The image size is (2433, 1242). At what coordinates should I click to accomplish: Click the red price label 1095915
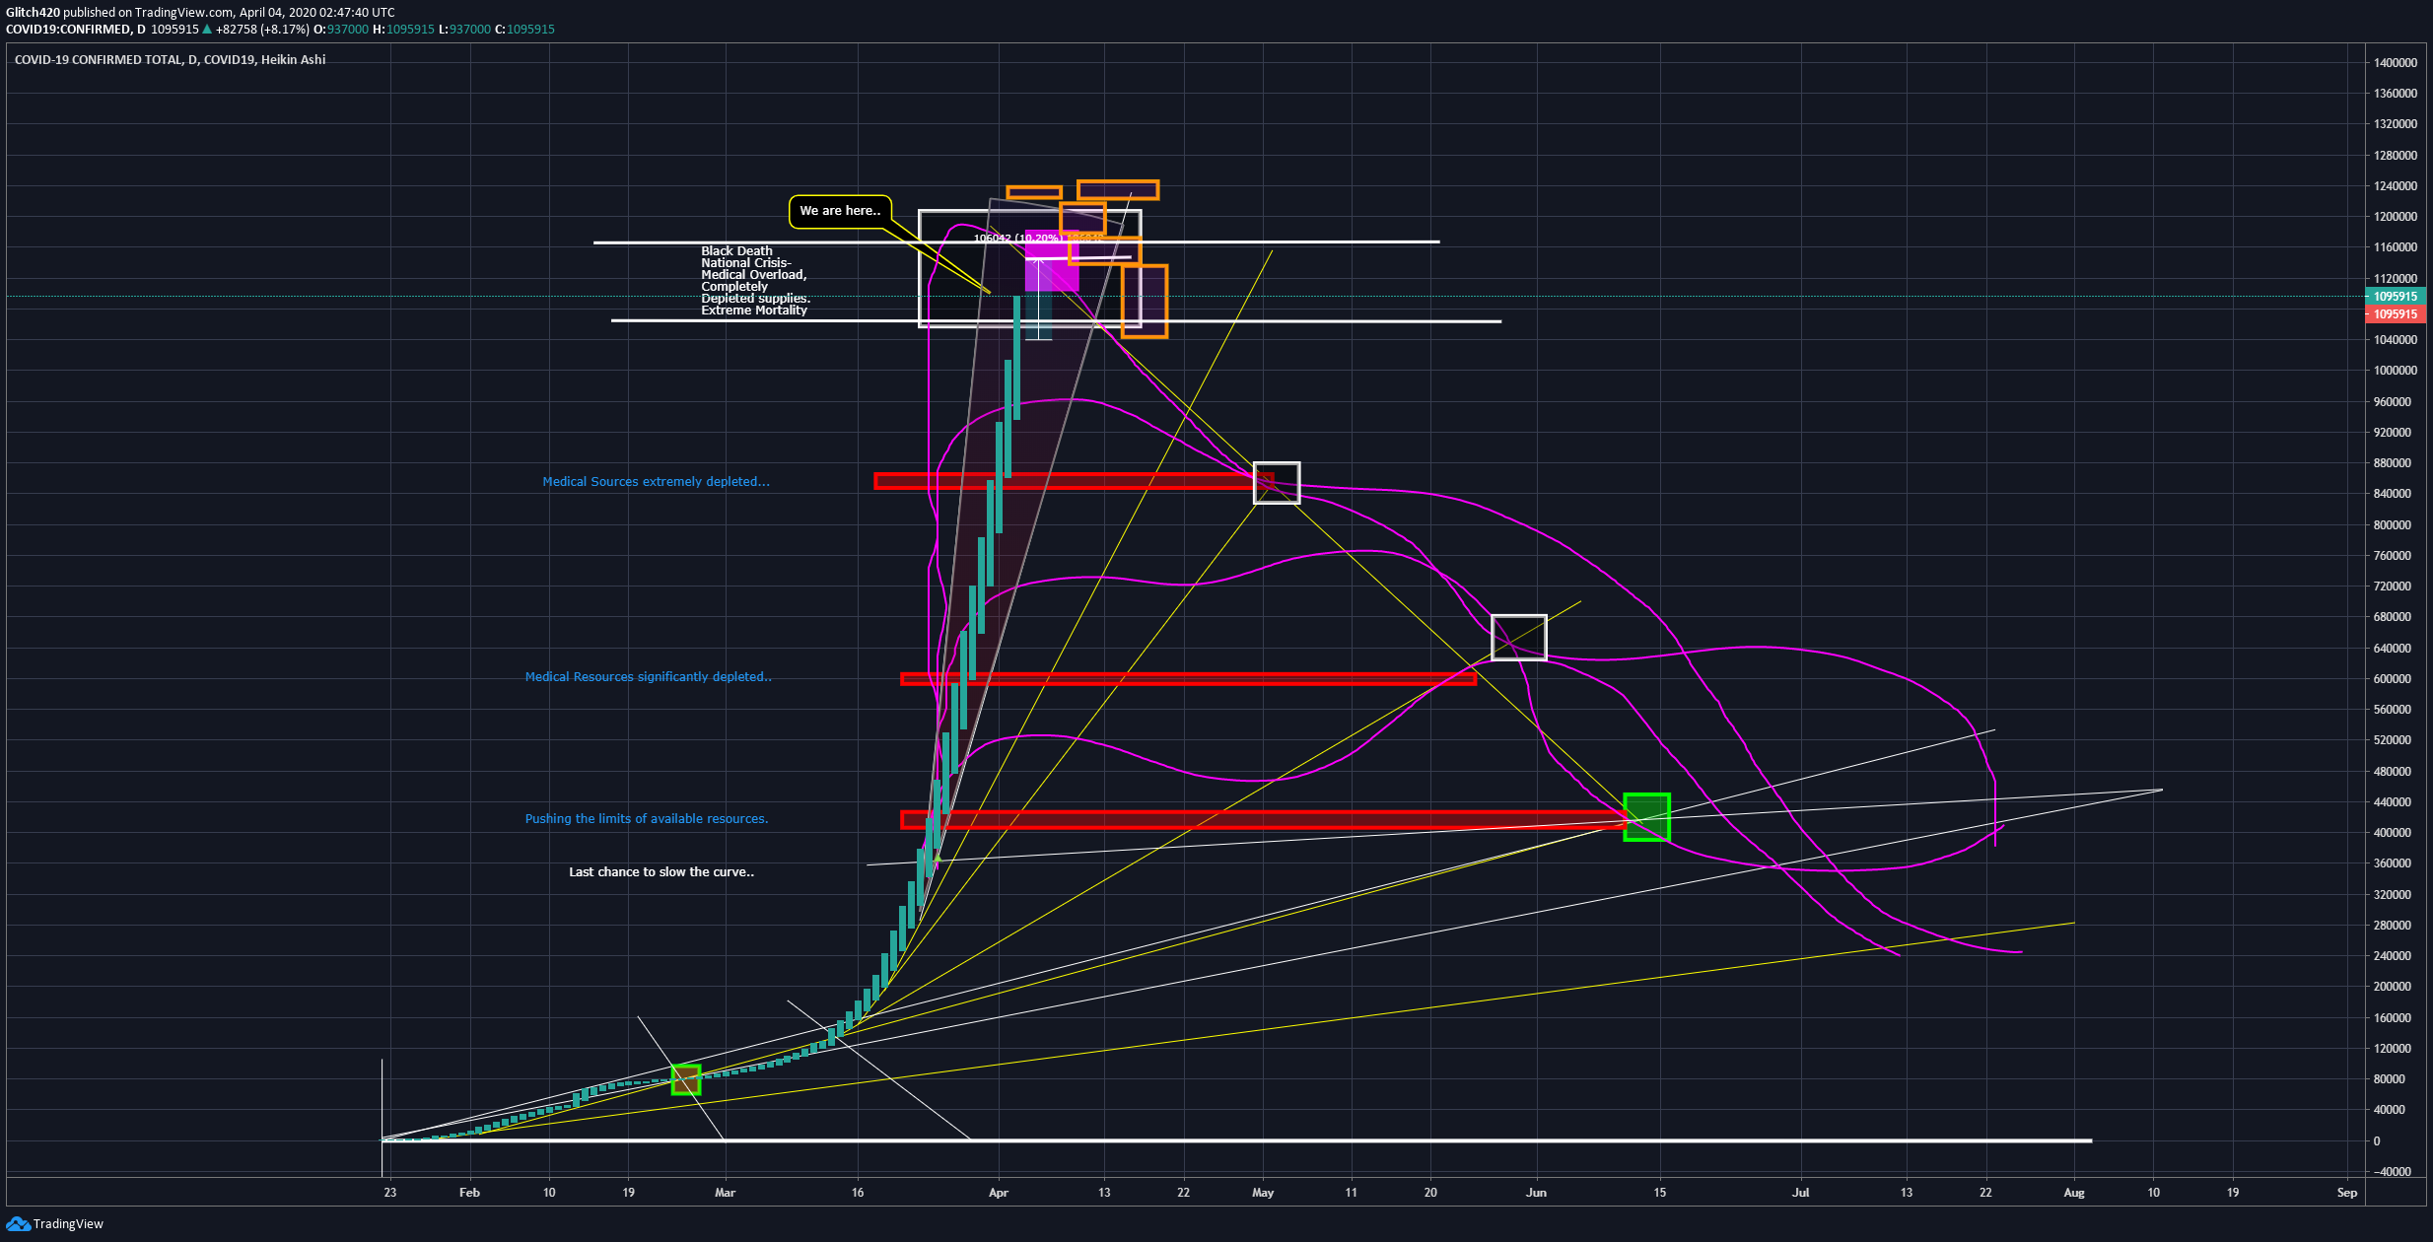(x=2395, y=314)
